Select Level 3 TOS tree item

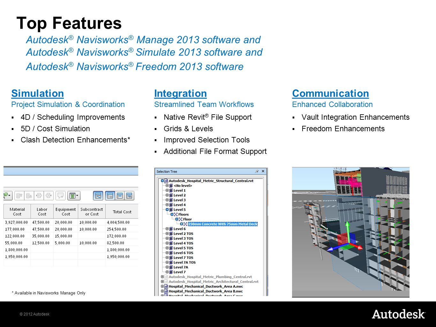[x=183, y=238]
